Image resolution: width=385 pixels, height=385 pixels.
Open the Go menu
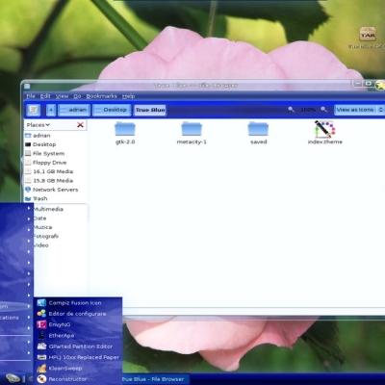coord(77,96)
